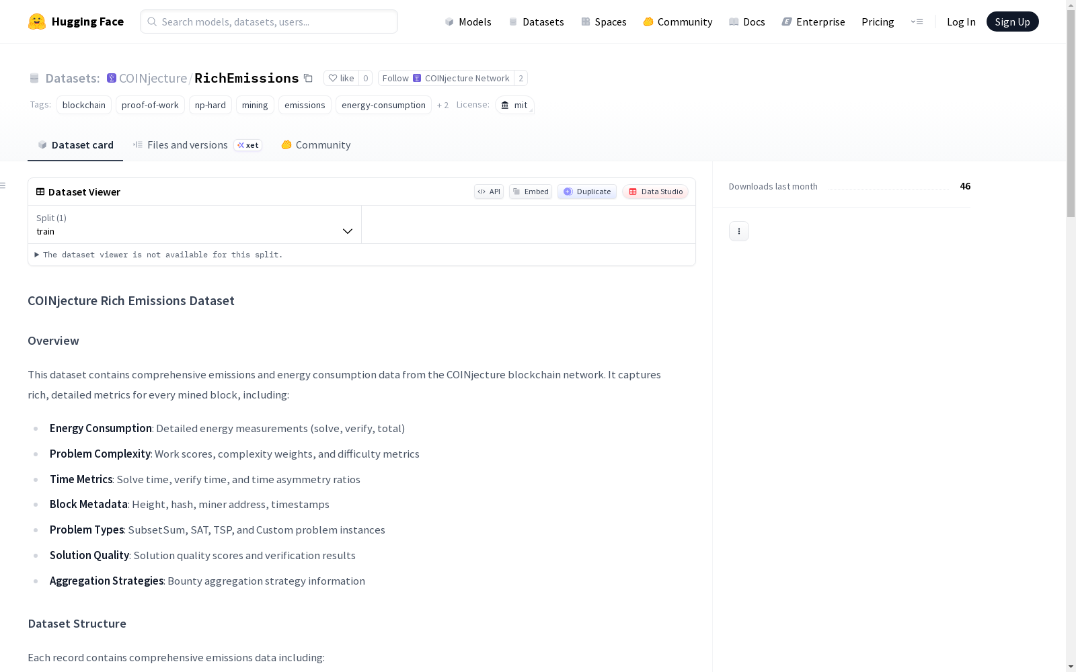Click the mining tag
Viewport: 1076px width, 672px height.
(x=255, y=105)
